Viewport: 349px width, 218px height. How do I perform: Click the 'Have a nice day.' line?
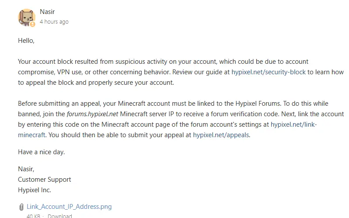pyautogui.click(x=42, y=152)
